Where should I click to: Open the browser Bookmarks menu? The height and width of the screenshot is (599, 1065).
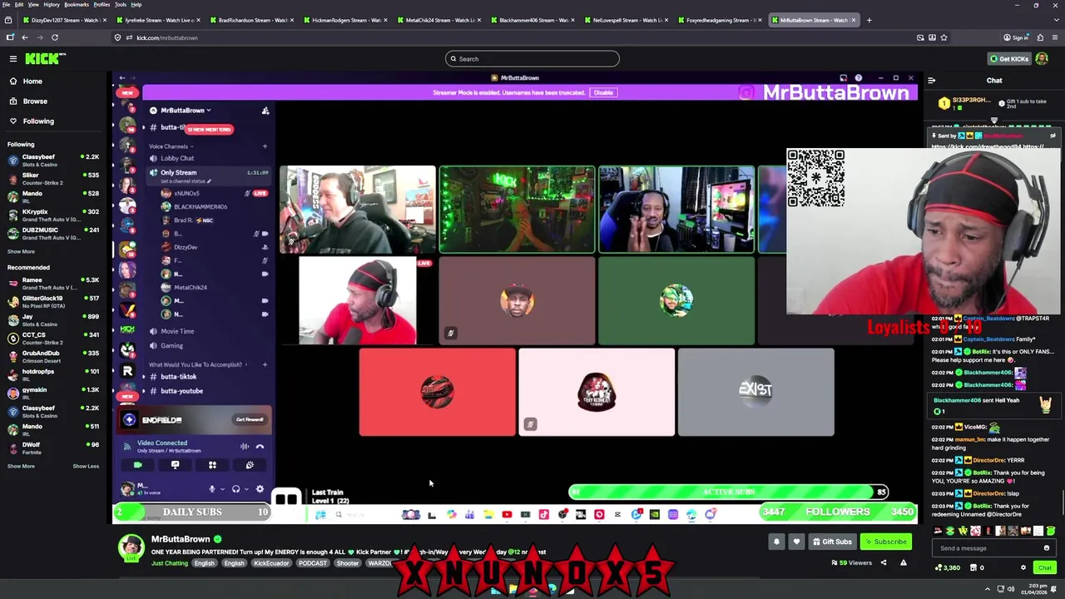click(77, 4)
